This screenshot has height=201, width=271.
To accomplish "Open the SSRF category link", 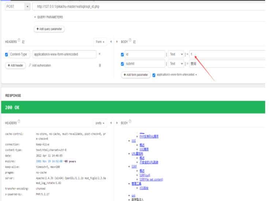I will tap(134, 167).
